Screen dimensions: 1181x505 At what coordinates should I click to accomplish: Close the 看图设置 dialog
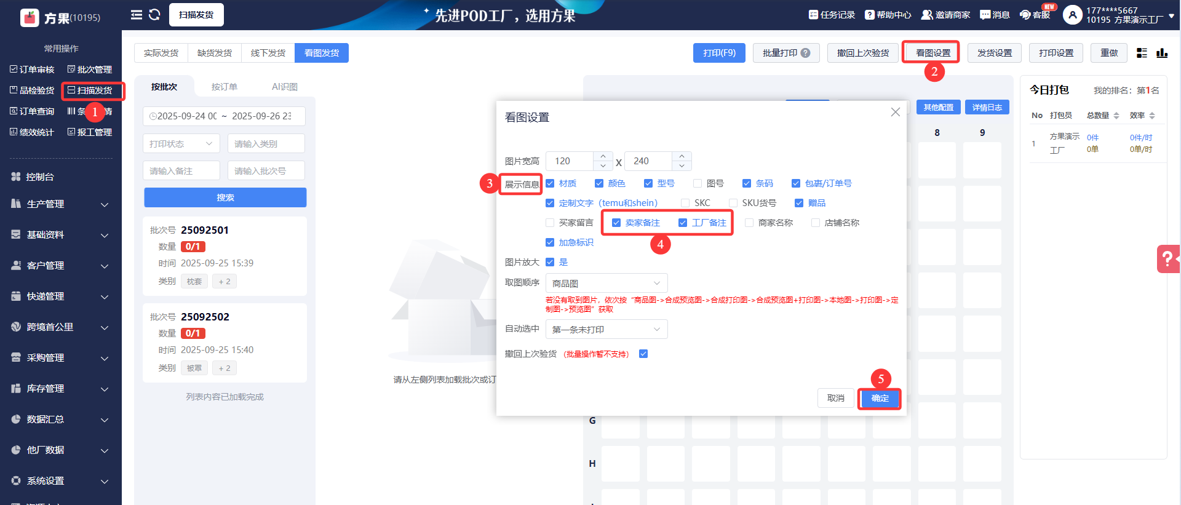pyautogui.click(x=896, y=112)
